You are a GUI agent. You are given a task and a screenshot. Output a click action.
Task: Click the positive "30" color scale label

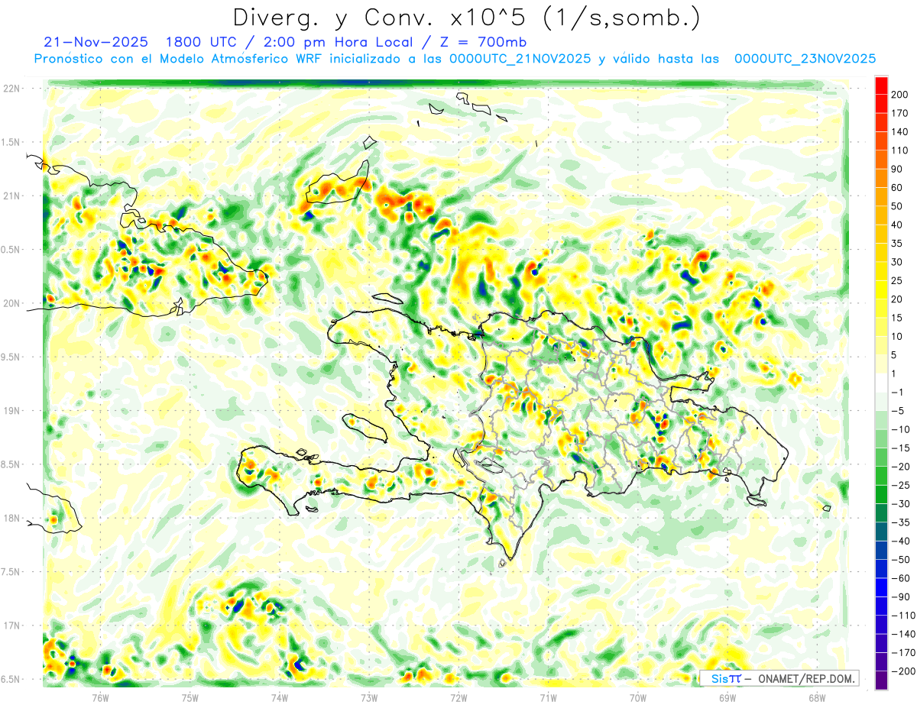897,262
